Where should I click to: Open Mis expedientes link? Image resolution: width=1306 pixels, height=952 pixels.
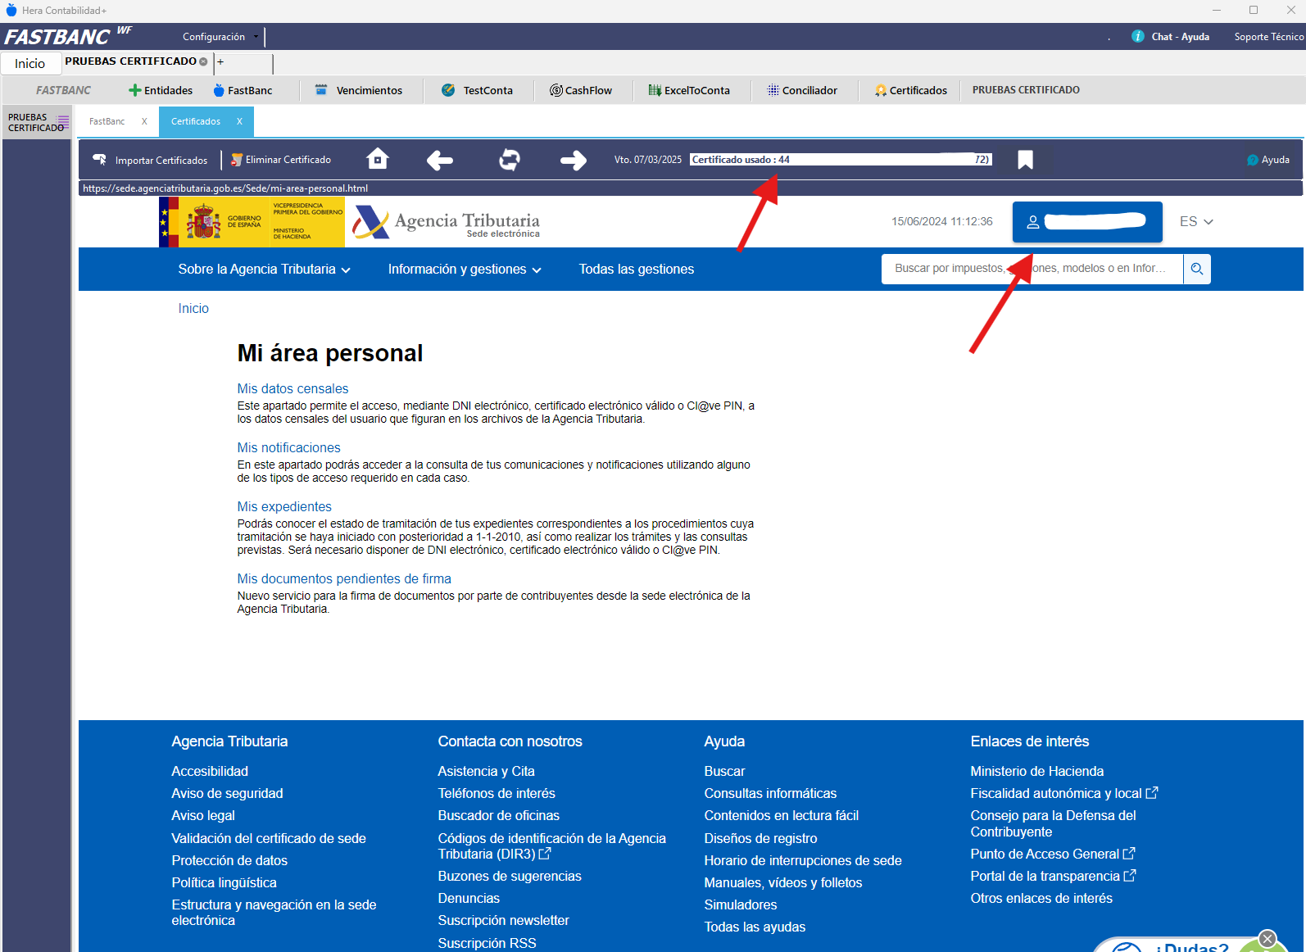[285, 506]
